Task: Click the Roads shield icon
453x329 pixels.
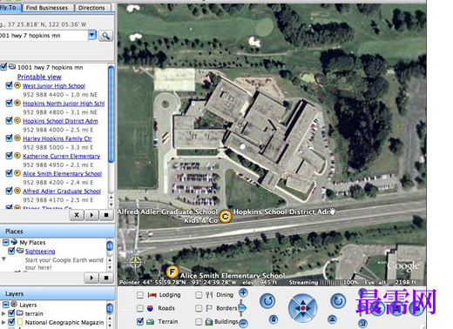Action: pos(150,308)
